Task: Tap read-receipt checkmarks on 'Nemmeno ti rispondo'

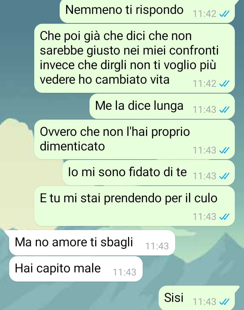Action: [x=224, y=14]
